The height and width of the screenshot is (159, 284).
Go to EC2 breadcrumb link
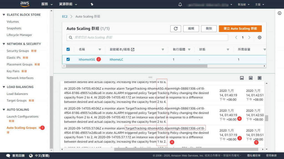coord(65,16)
